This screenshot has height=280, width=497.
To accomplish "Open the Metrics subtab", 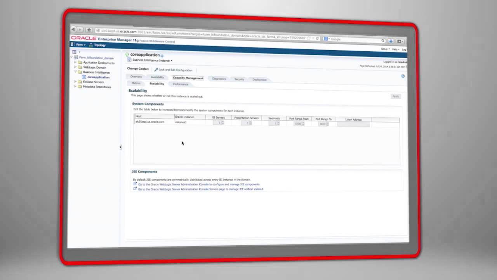I will [x=136, y=83].
